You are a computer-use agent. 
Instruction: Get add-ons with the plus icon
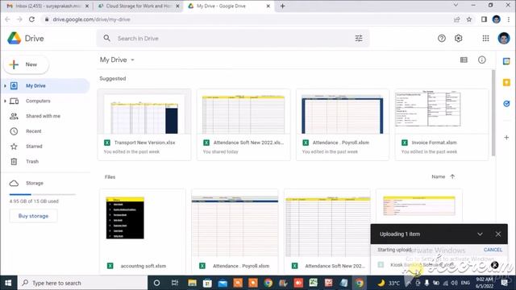pyautogui.click(x=506, y=138)
